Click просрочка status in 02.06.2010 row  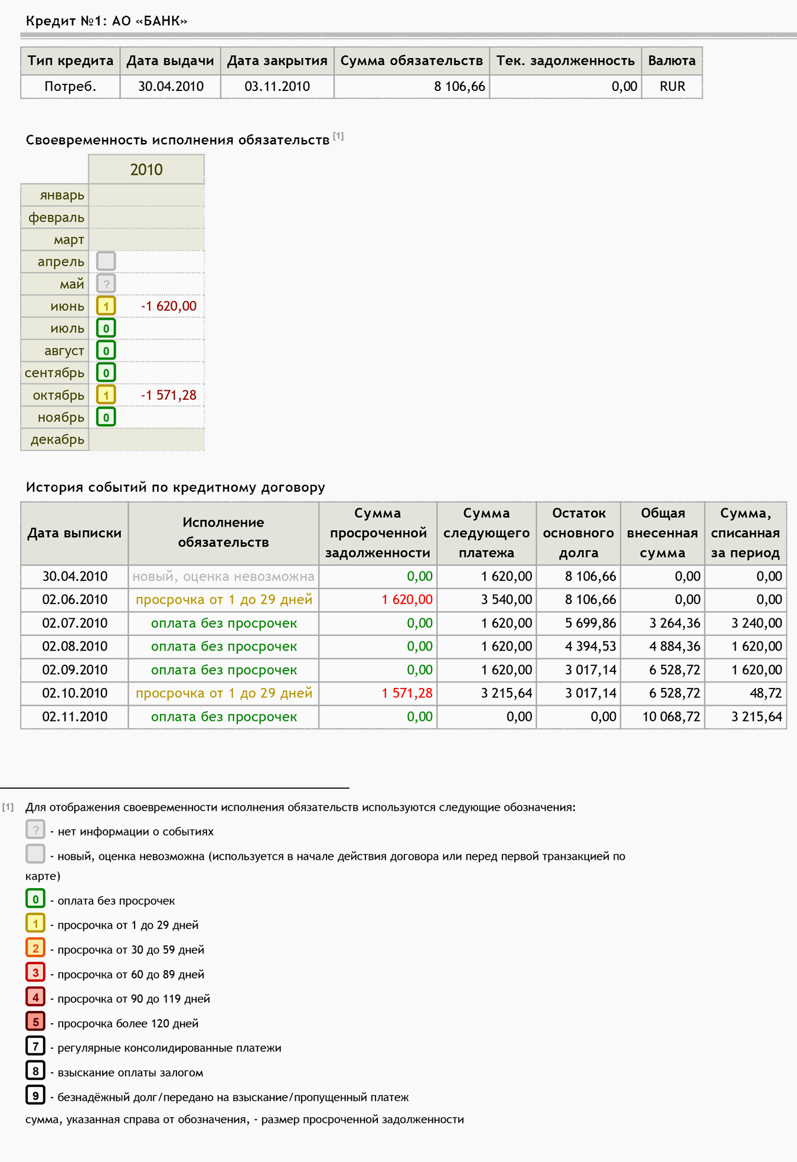point(224,600)
